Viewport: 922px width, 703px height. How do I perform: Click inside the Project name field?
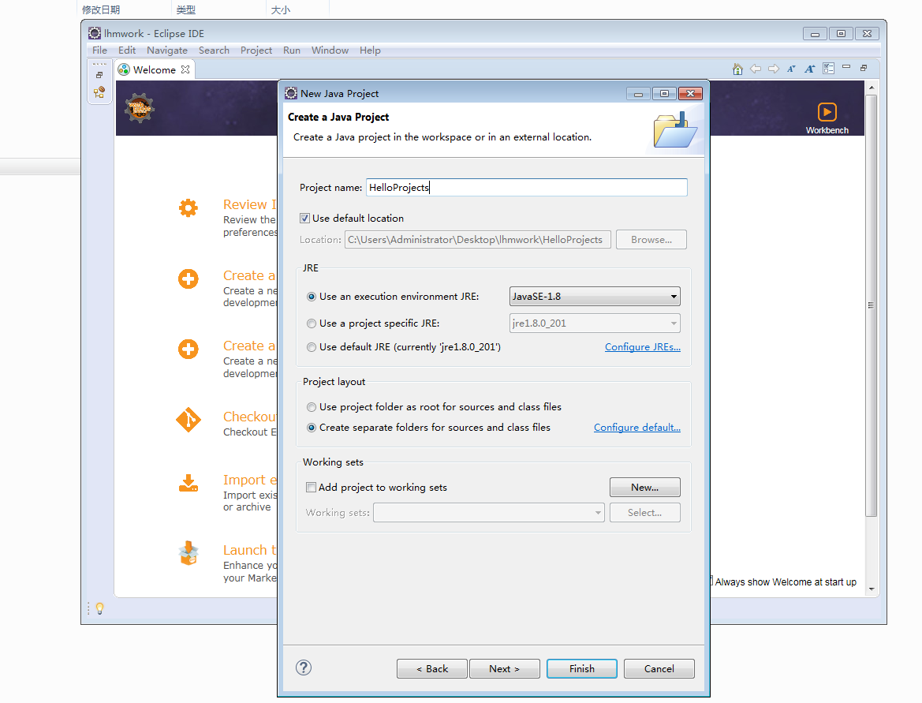tap(527, 188)
